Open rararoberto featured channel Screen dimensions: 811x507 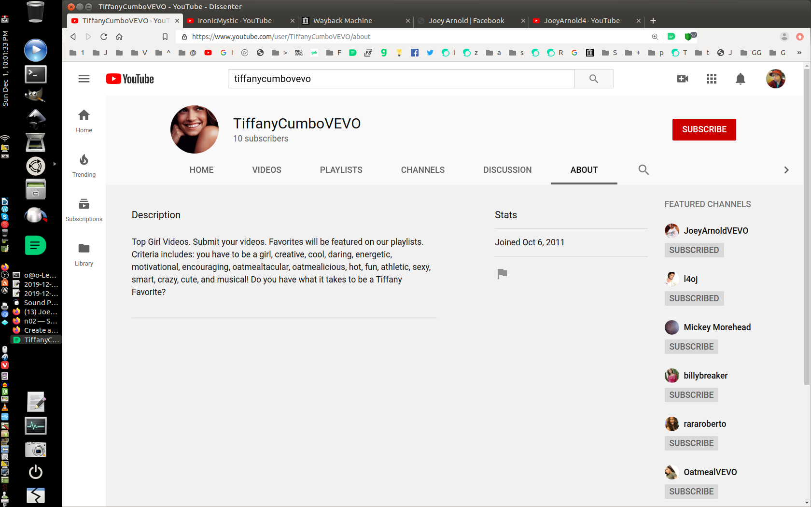pos(704,424)
